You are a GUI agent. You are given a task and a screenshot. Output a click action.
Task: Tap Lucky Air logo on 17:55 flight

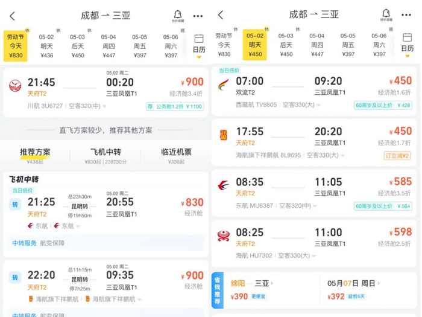tap(224, 135)
